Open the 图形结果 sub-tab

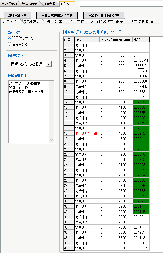point(54,21)
